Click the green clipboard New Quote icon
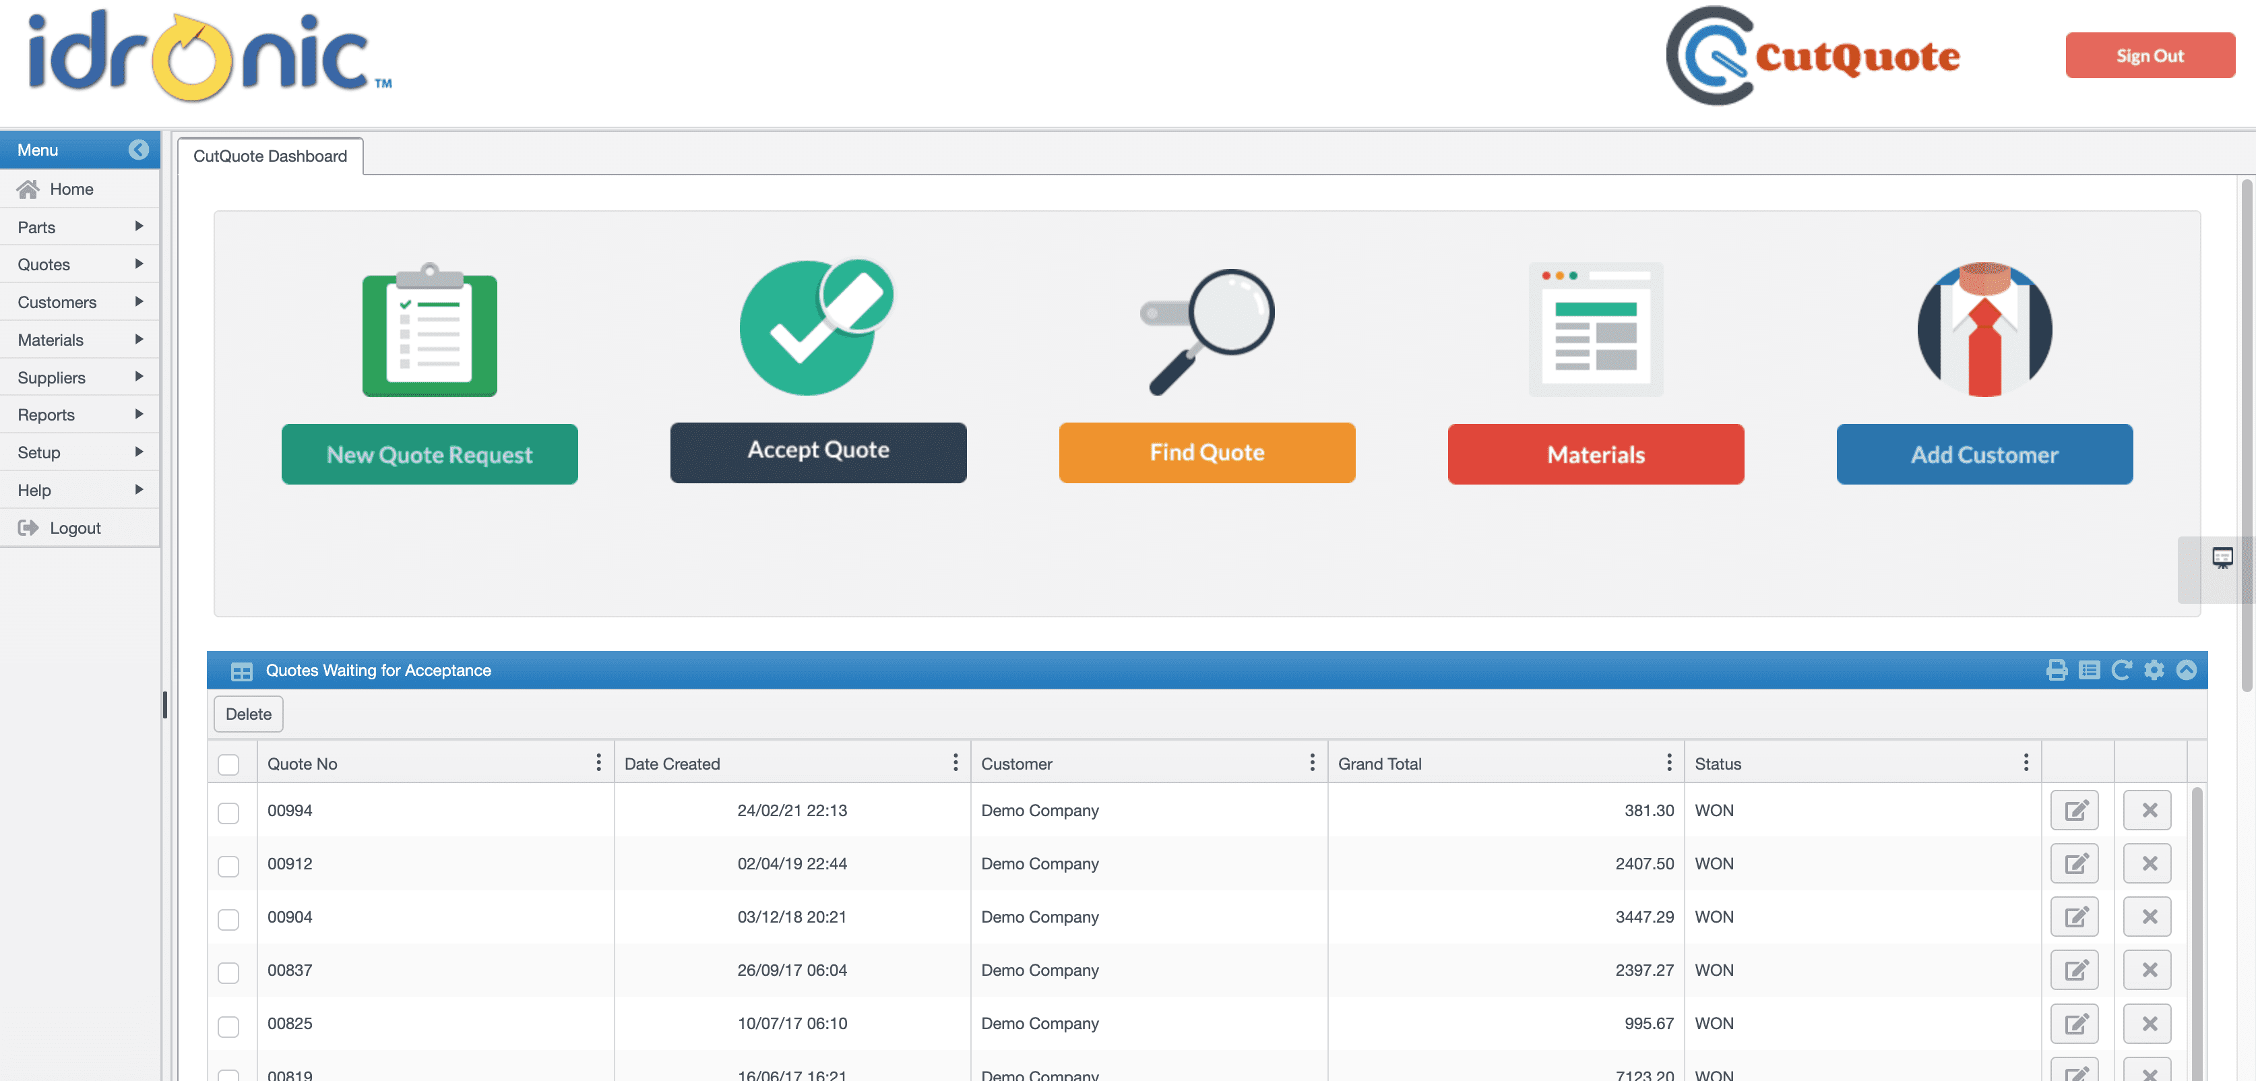 [429, 330]
